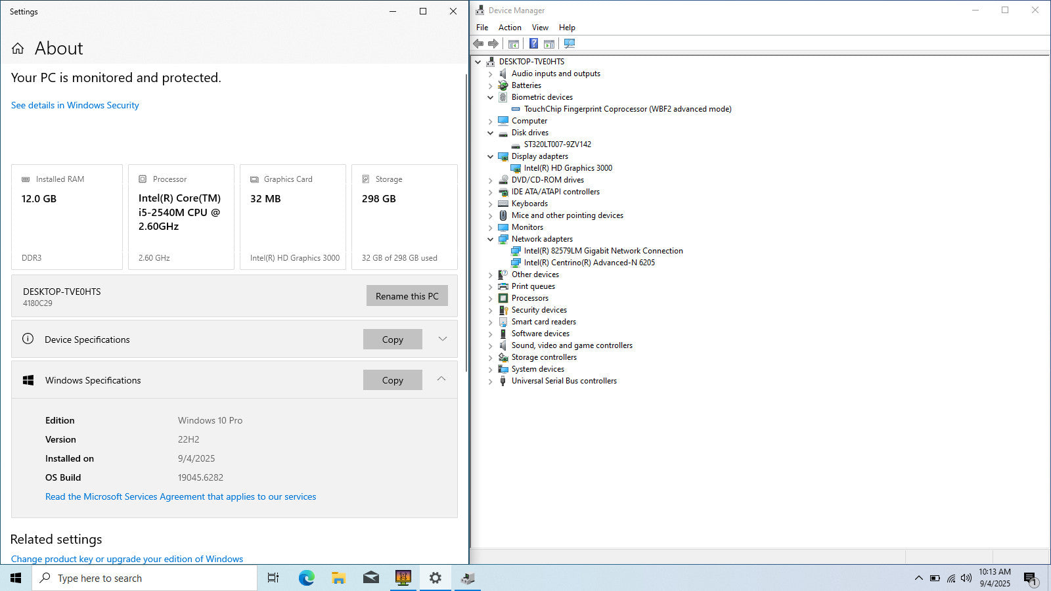Copy the Windows Specifications
The image size is (1051, 591).
[393, 380]
